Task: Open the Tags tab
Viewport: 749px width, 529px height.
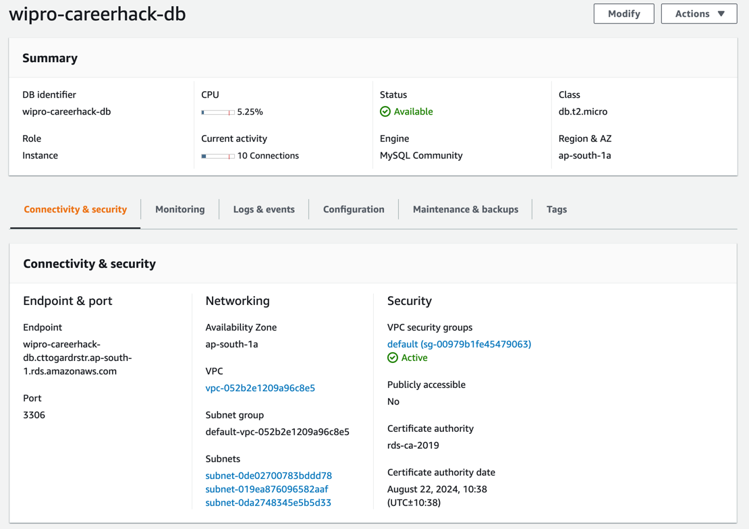Action: pos(557,209)
